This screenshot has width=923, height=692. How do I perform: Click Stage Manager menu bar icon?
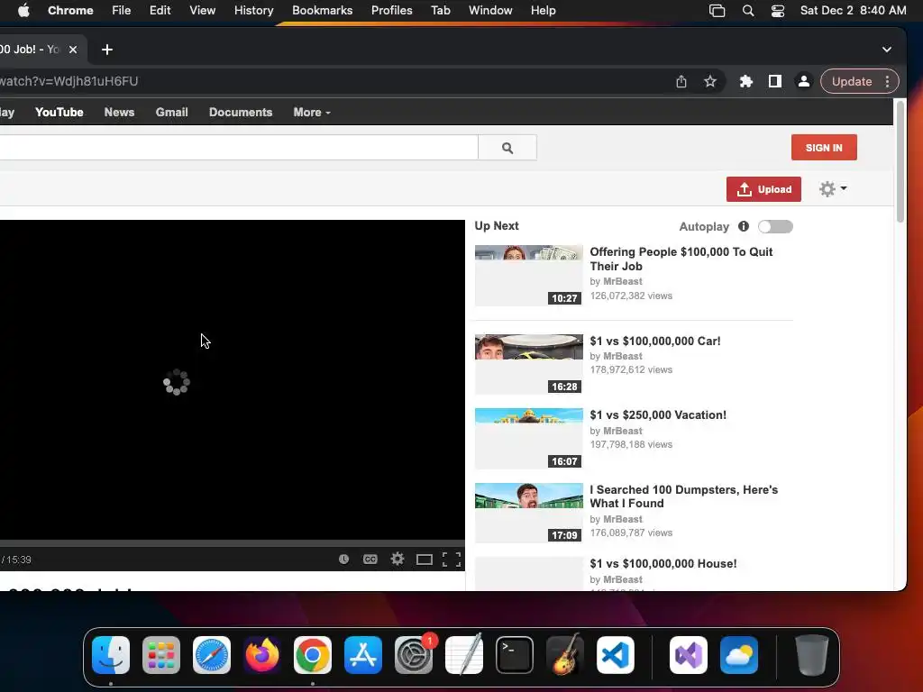[x=717, y=11]
